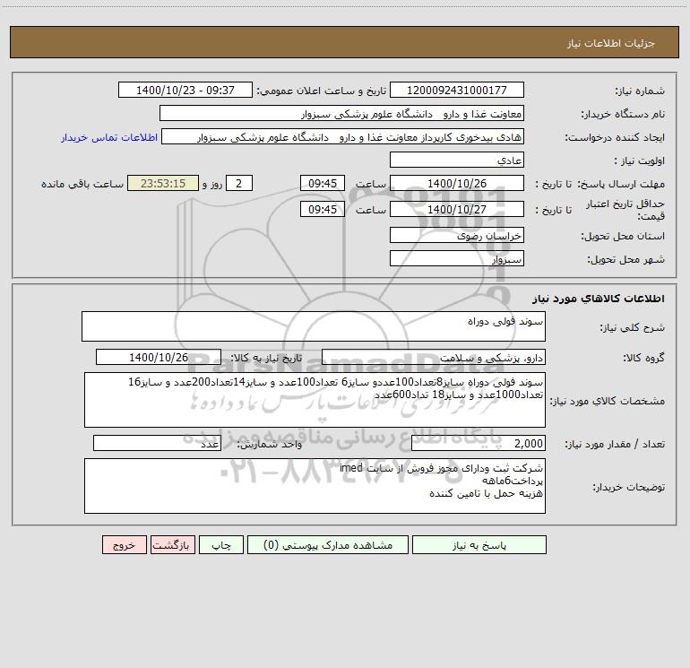Click the تاریخ نیاز به کالا label
The width and height of the screenshot is (690, 668).
pos(266,359)
